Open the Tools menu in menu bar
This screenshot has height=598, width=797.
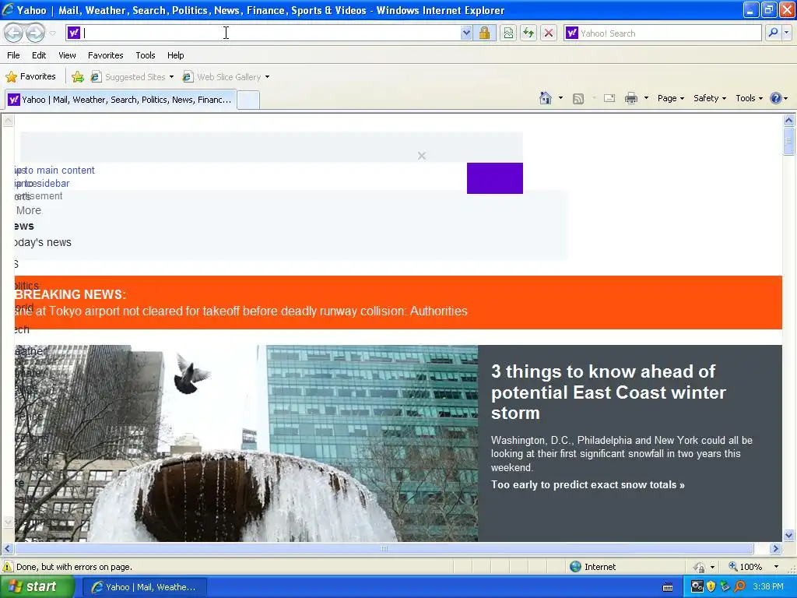146,55
